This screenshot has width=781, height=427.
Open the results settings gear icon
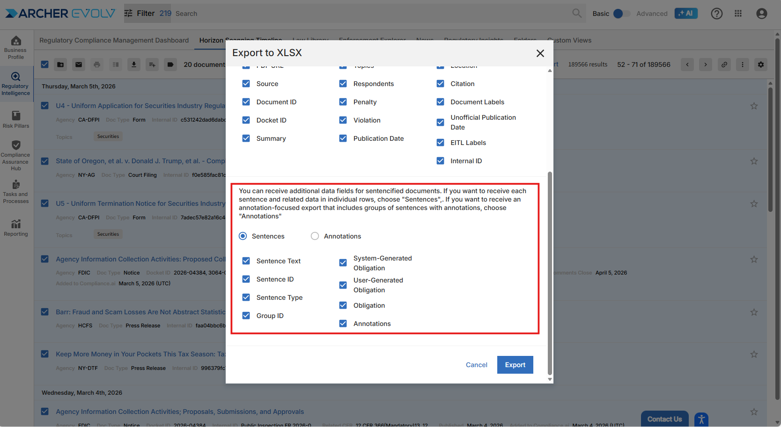[761, 65]
